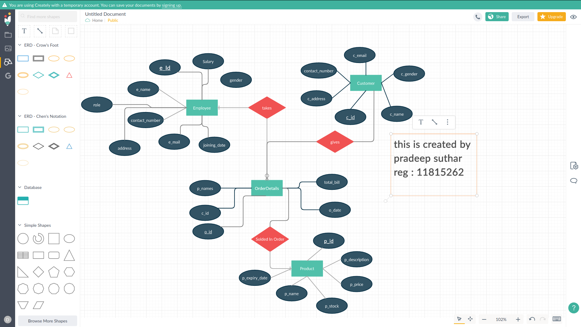Click the Browse More Shapes button
The height and width of the screenshot is (327, 581).
coord(48,321)
